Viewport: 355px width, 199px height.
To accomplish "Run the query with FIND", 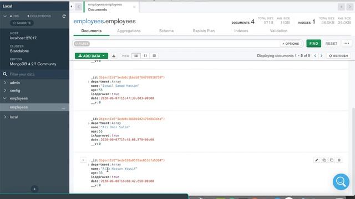I will coord(313,43).
